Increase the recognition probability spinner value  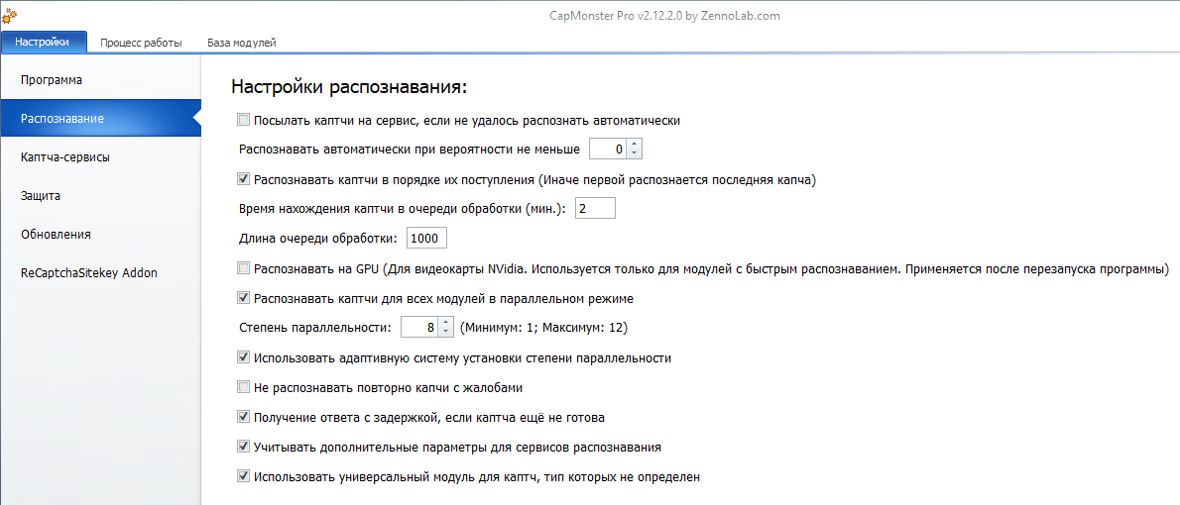pyautogui.click(x=635, y=145)
